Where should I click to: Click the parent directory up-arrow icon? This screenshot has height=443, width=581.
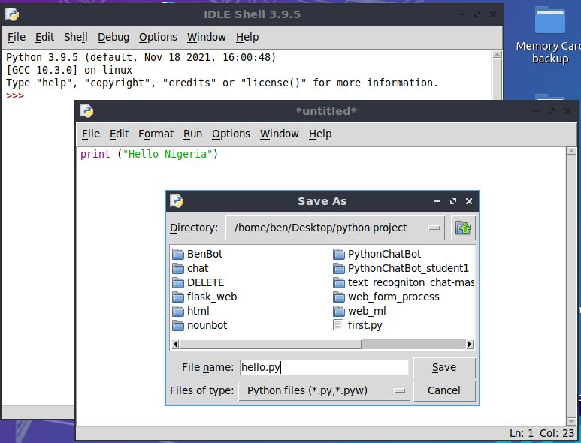[x=463, y=228]
